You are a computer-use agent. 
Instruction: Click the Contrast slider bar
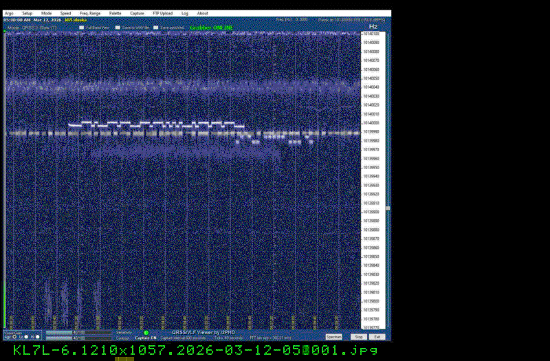coord(78,338)
